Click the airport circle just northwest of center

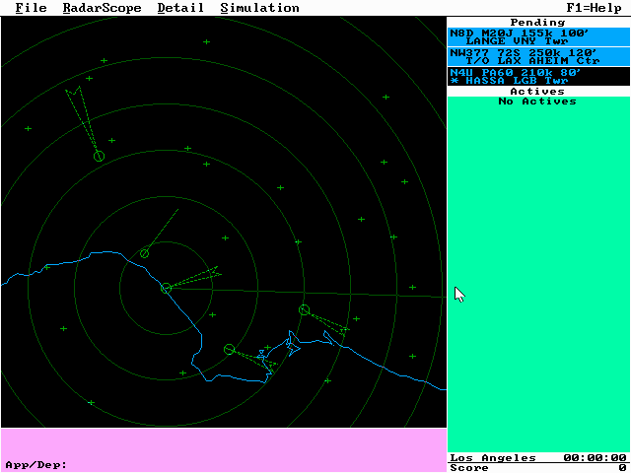click(144, 253)
